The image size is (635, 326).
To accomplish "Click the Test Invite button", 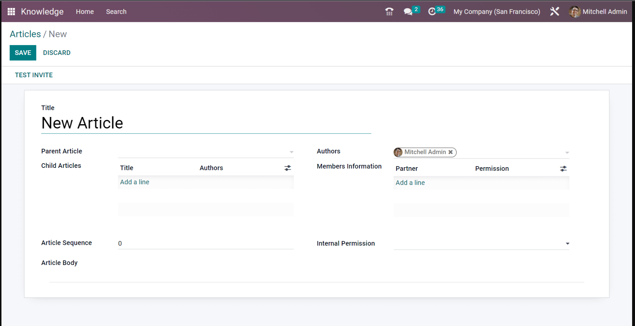I will coord(34,75).
